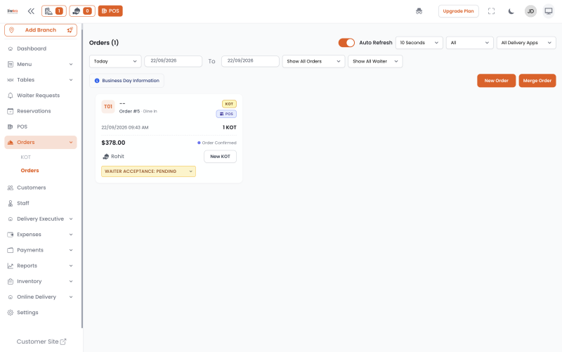Open Show All Orders dropdown
Image resolution: width=562 pixels, height=352 pixels.
click(313, 61)
